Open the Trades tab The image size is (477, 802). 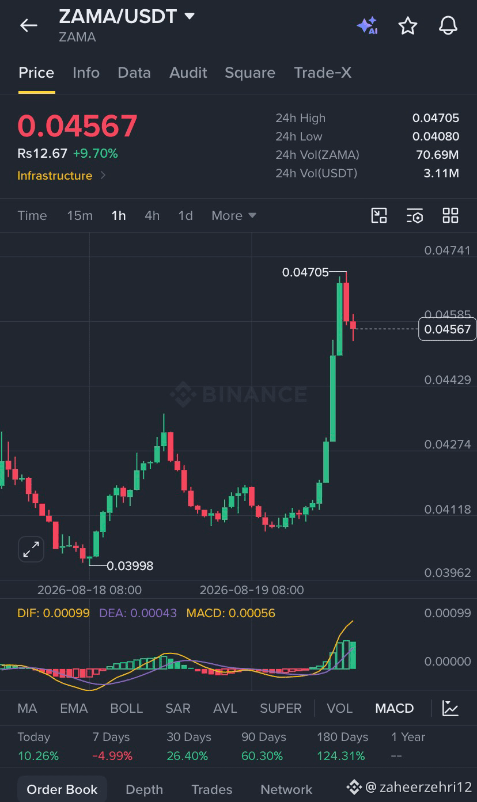(211, 789)
